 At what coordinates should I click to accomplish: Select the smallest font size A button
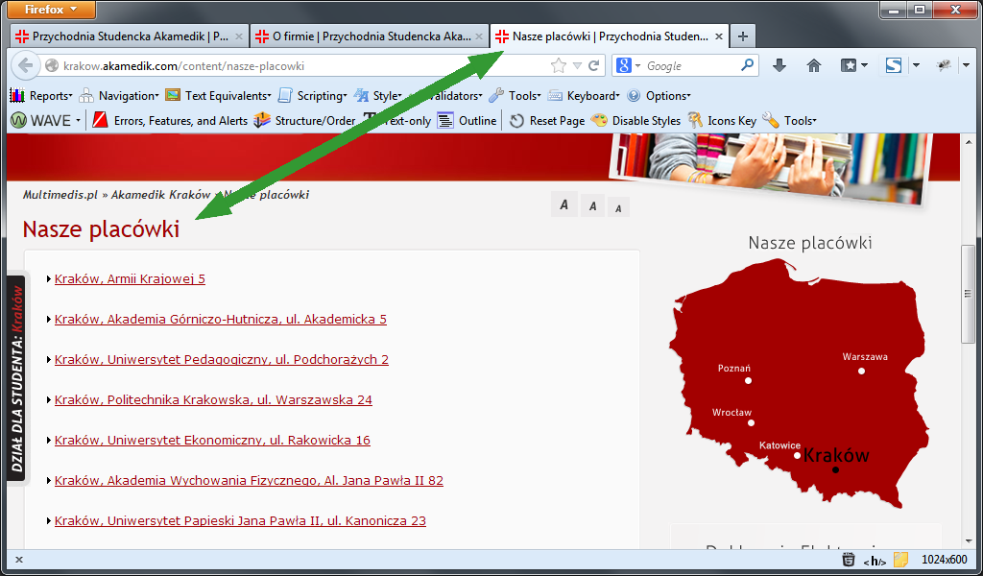click(618, 207)
